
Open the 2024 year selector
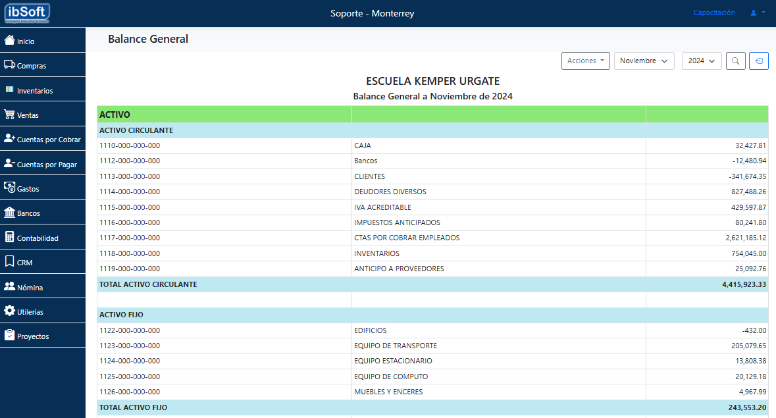tap(701, 61)
